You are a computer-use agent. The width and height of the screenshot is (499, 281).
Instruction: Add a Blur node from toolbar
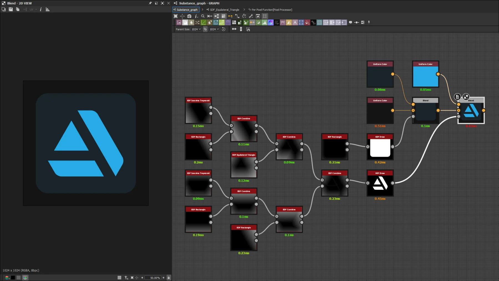click(x=191, y=22)
